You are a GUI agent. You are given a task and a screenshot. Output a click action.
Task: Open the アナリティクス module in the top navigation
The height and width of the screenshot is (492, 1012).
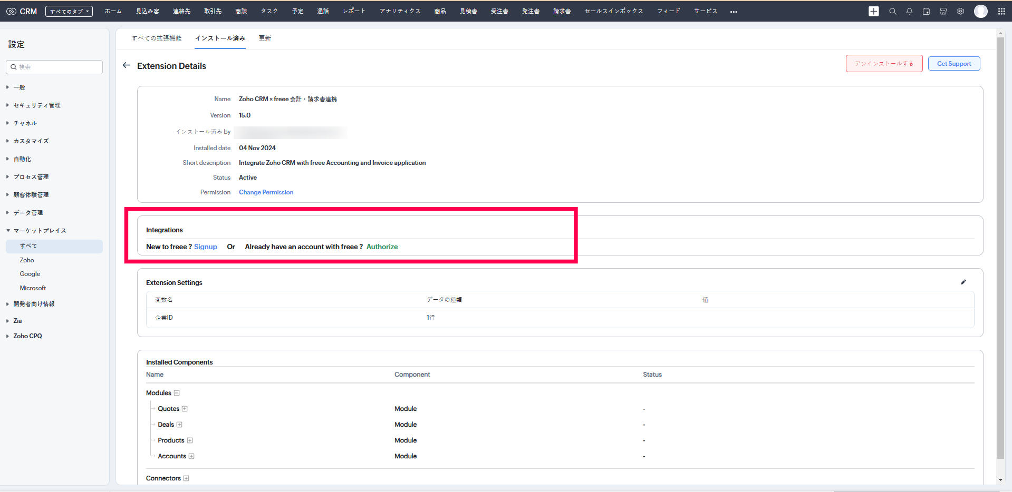pos(400,11)
